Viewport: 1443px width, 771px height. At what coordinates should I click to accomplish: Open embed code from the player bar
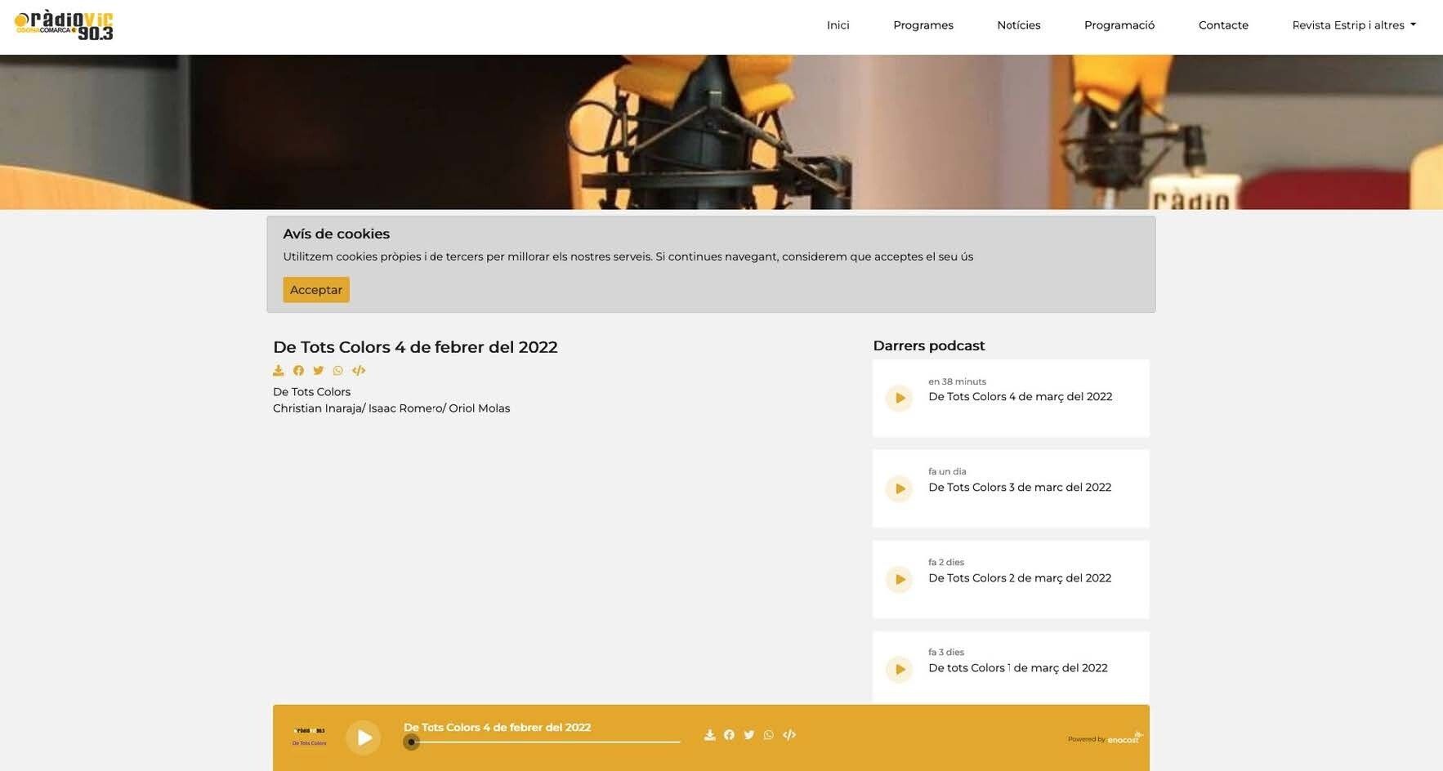[789, 735]
